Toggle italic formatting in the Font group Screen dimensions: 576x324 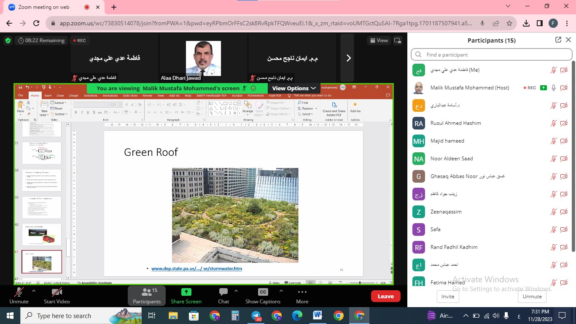pyautogui.click(x=82, y=113)
